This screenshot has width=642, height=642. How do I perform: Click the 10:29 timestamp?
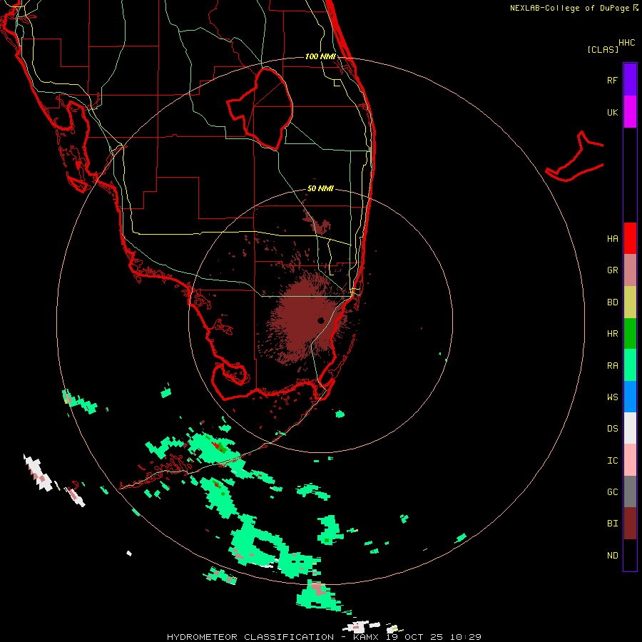click(466, 637)
